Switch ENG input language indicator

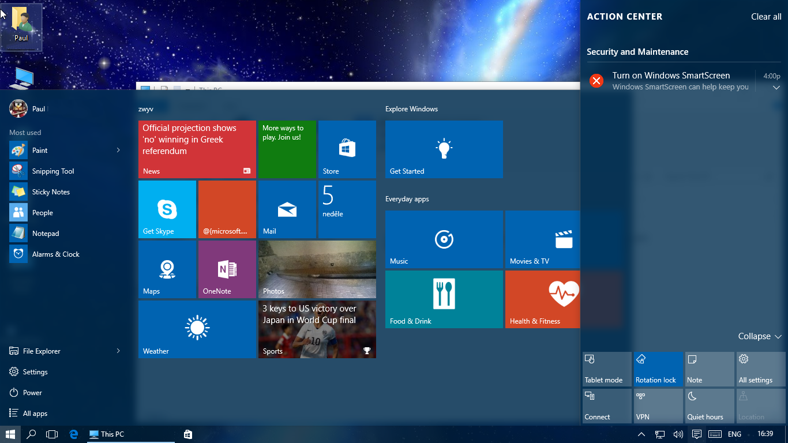click(734, 434)
